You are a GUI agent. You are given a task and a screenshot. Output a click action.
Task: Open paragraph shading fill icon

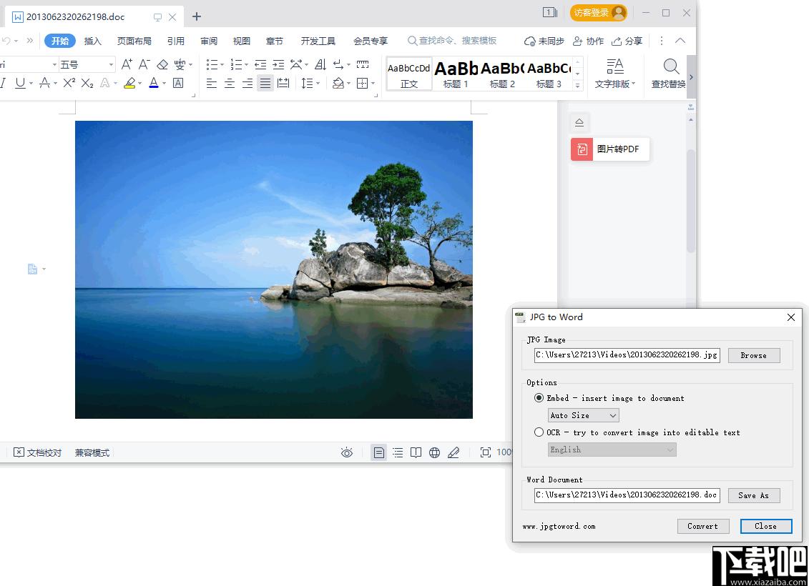pyautogui.click(x=338, y=83)
